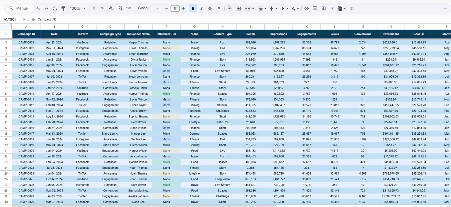Viewport: 451px width, 207px height.
Task: Open the zoom 100% dropdown
Action: click(78, 8)
